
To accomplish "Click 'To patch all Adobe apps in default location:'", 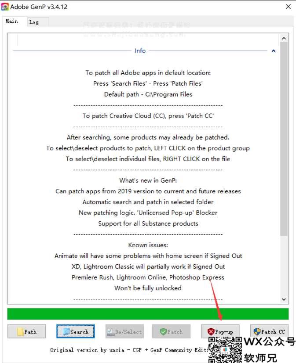I will (x=148, y=73).
